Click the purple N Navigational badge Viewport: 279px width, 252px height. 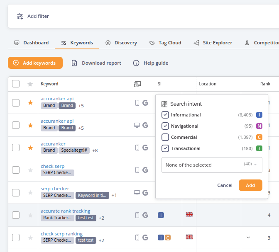click(259, 126)
